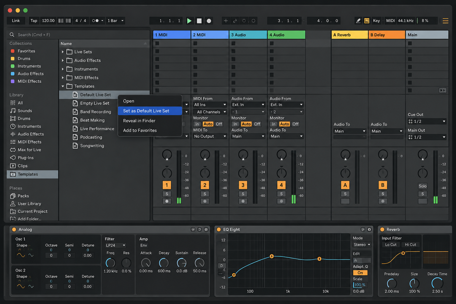This screenshot has width=456, height=304.
Task: Arm track 3 Audio for recording
Action: tap(243, 201)
